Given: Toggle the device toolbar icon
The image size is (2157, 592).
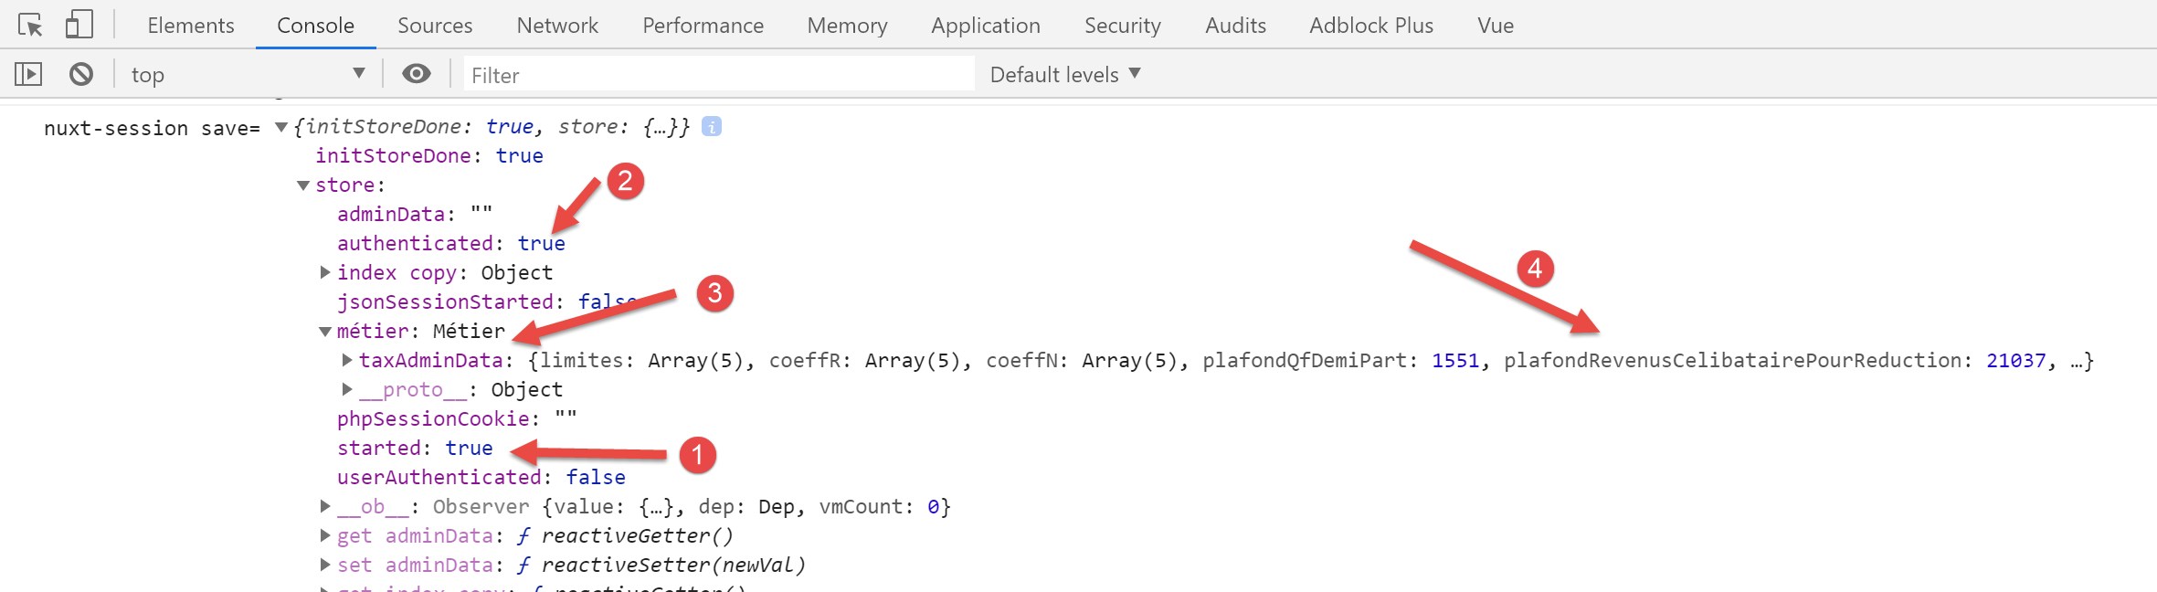Looking at the screenshot, I should [79, 25].
